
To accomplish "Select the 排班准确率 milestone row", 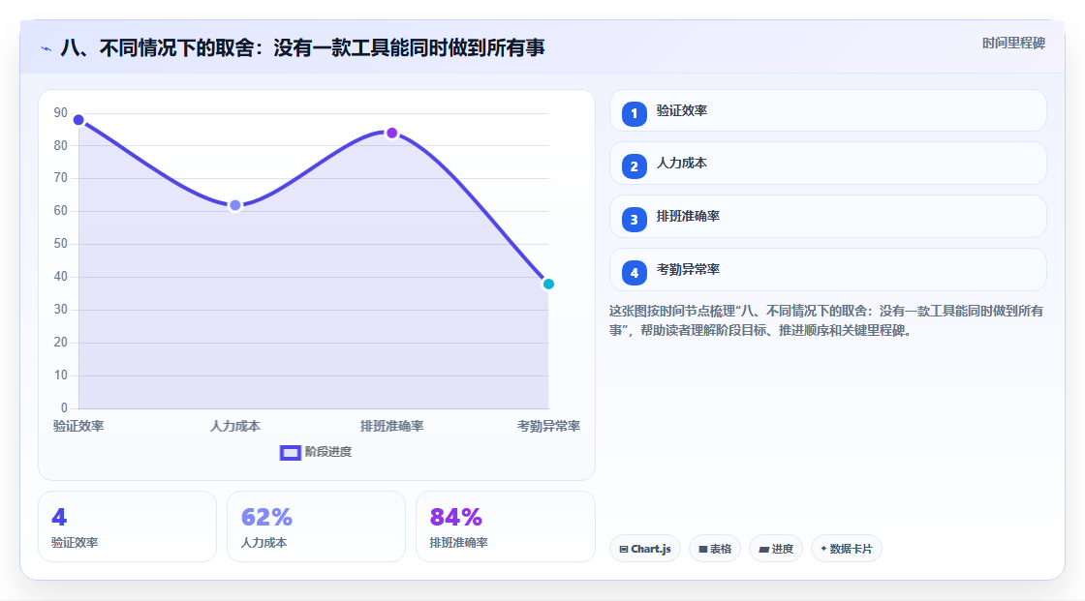I will [827, 217].
